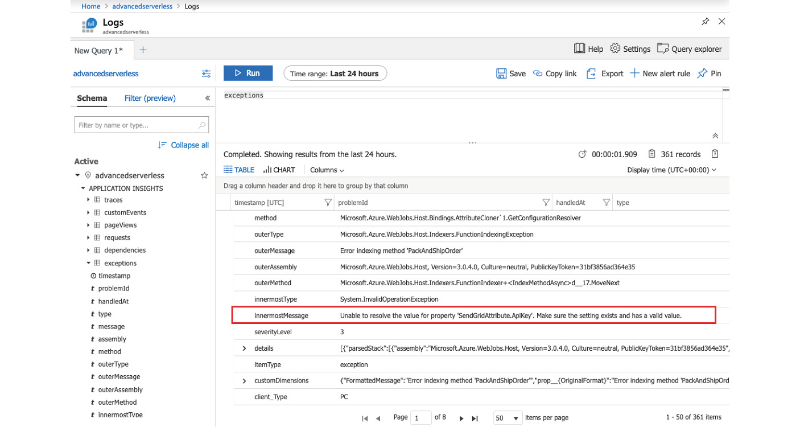
Task: Open Display time UTC dropdown
Action: click(671, 170)
